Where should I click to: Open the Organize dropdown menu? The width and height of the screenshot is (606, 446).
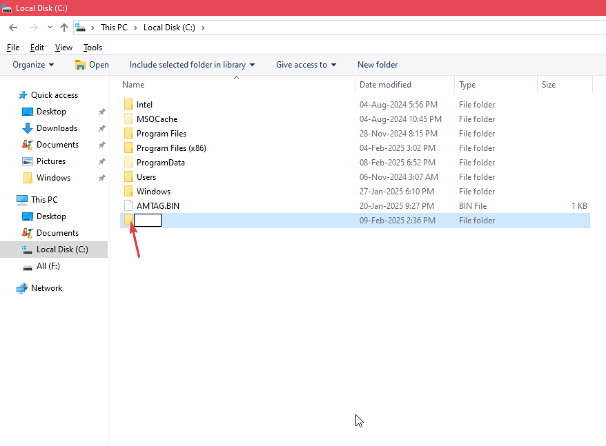[x=33, y=65]
